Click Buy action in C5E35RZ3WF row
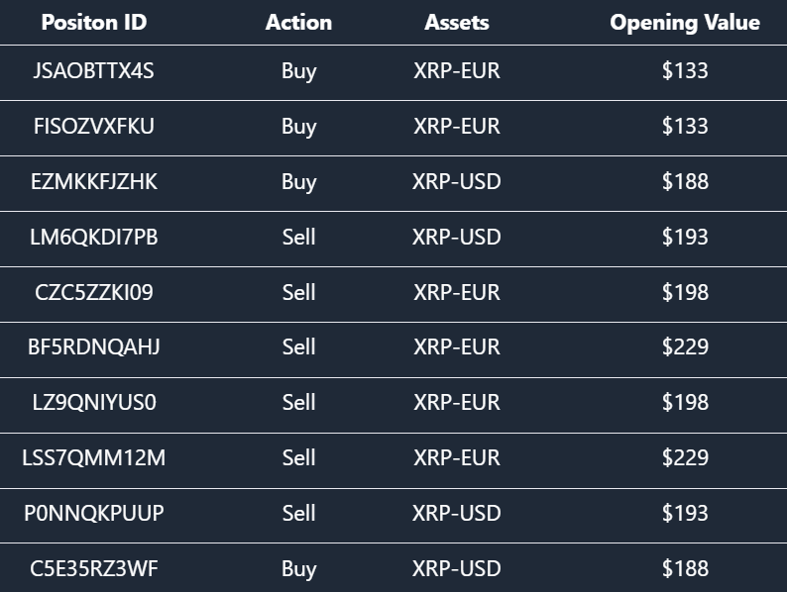 tap(298, 569)
